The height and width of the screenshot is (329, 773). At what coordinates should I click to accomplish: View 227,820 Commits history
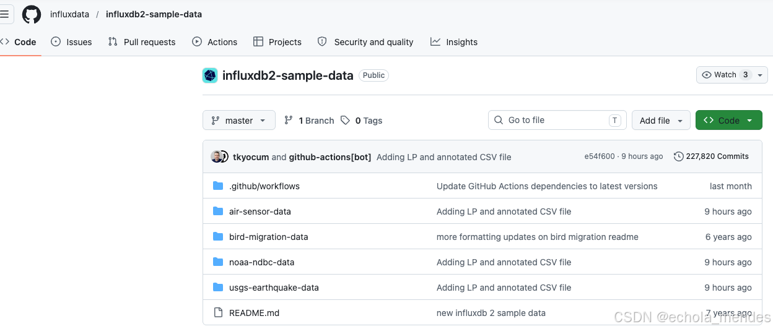point(712,156)
